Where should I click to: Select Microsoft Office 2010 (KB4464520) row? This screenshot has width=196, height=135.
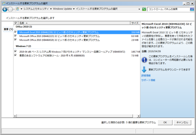79,40
